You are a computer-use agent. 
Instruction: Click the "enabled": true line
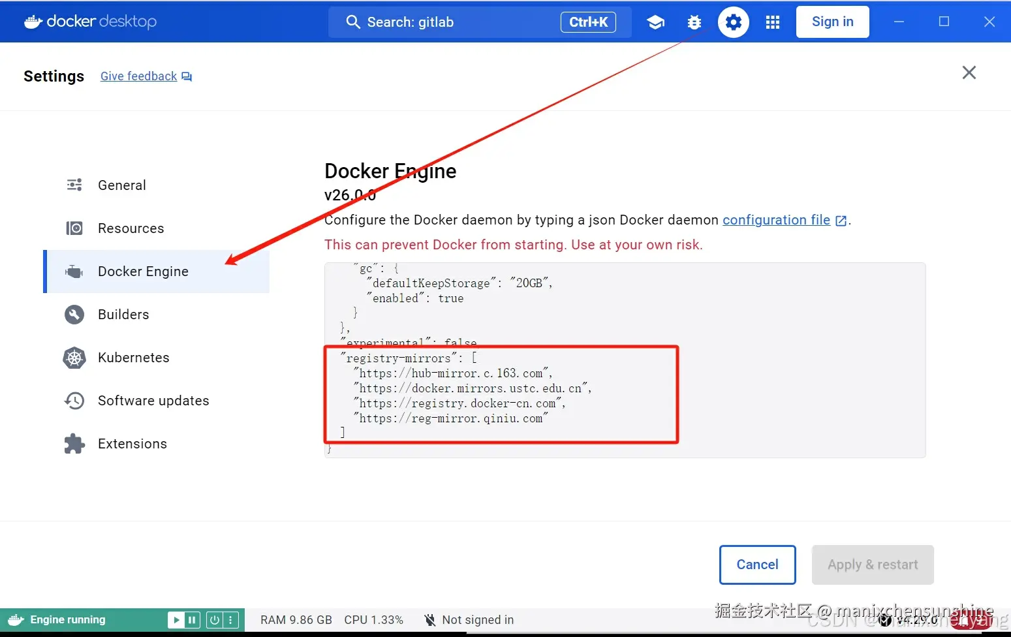pyautogui.click(x=415, y=298)
